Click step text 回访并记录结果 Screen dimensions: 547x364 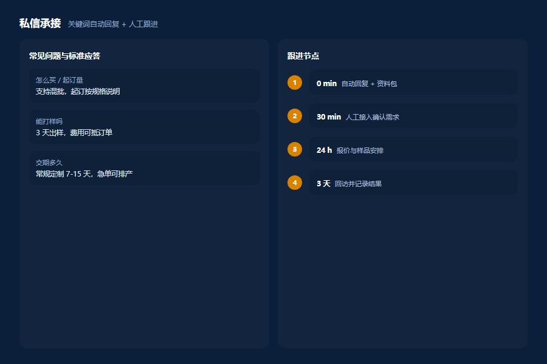tap(358, 184)
